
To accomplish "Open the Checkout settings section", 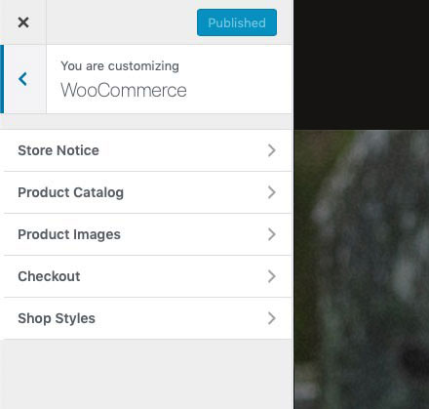I will point(146,276).
